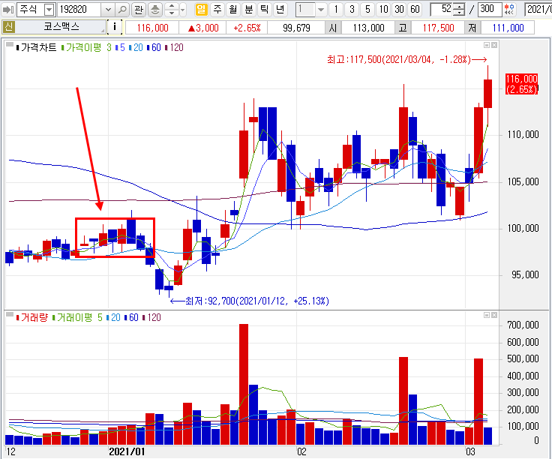
Task: Click the 최고:117,500 high annotation
Action: click(406, 59)
